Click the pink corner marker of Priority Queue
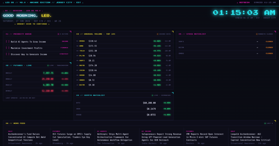The height and width of the screenshot is (146, 279). coord(71,32)
